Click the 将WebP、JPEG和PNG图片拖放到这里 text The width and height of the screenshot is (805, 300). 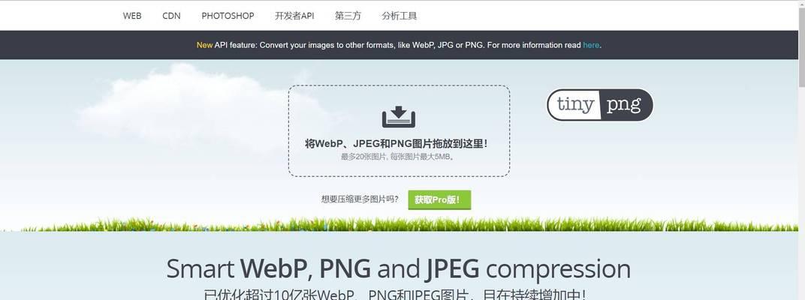click(x=396, y=144)
